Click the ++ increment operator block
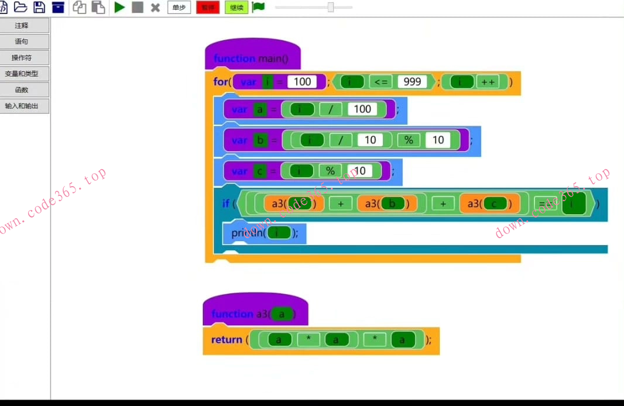 pos(488,82)
